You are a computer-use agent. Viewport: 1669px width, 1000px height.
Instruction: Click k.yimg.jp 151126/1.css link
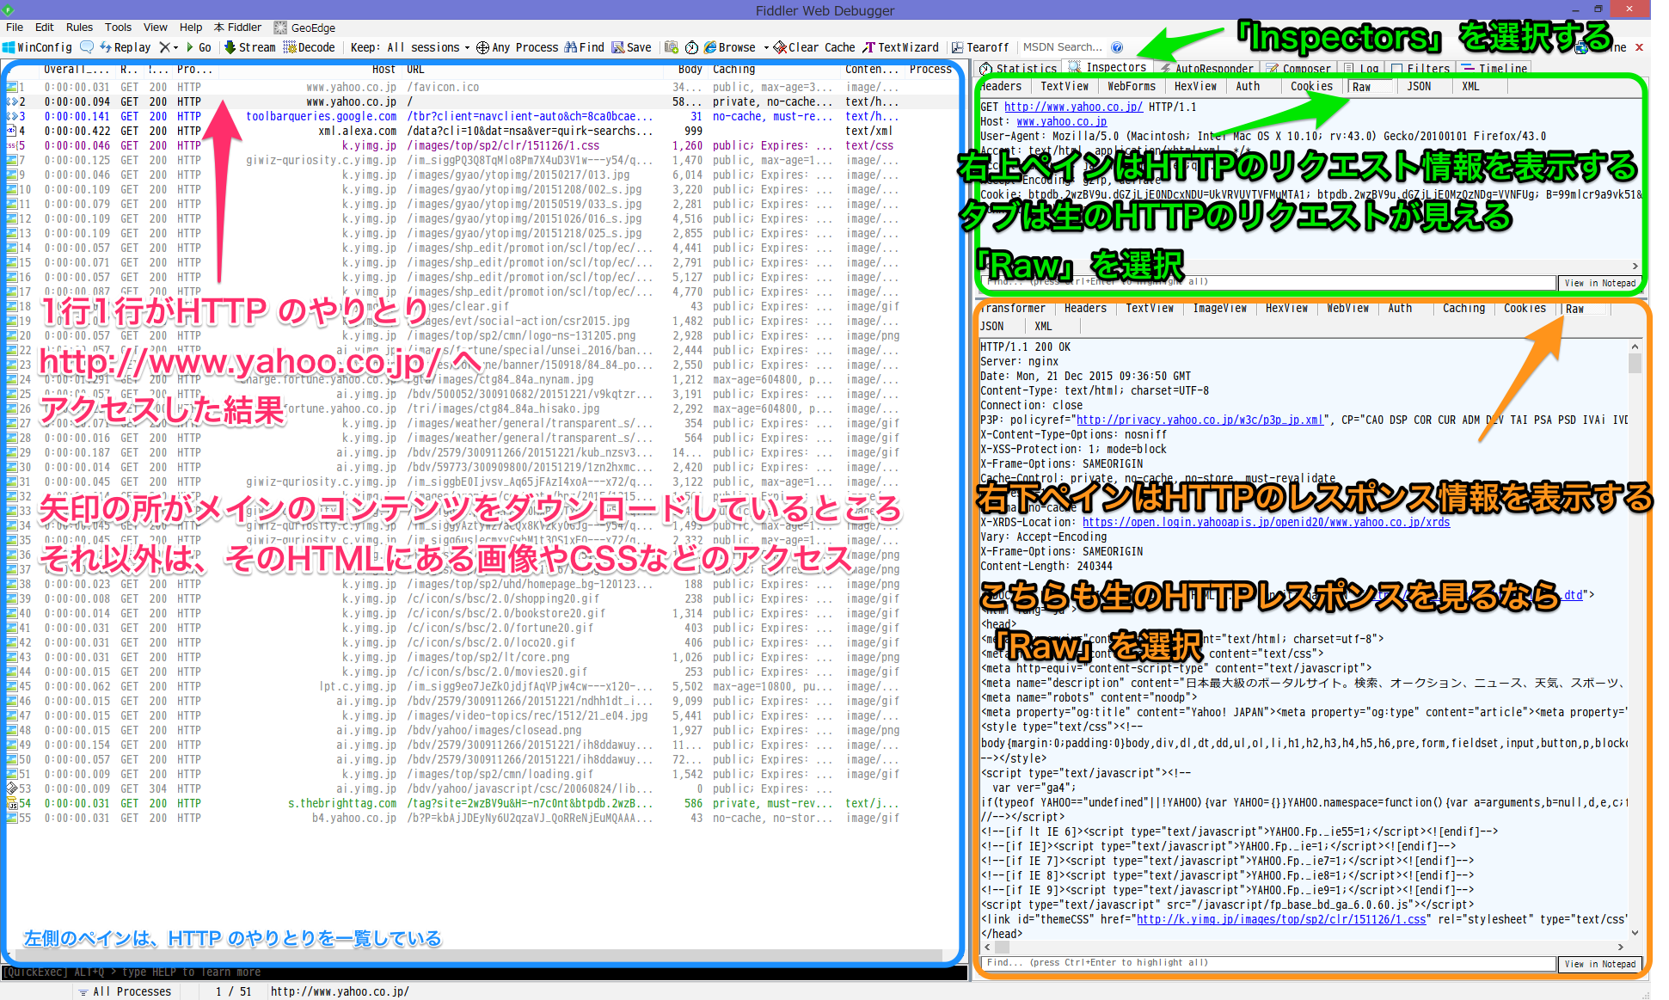(1281, 919)
